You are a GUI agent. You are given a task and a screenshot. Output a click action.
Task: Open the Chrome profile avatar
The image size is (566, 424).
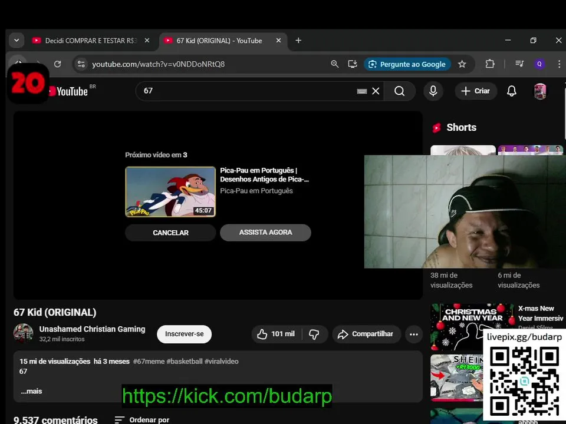539,64
